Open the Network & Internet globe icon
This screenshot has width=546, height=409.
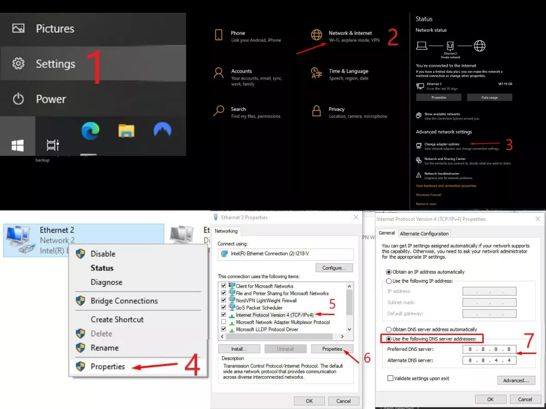tap(316, 35)
